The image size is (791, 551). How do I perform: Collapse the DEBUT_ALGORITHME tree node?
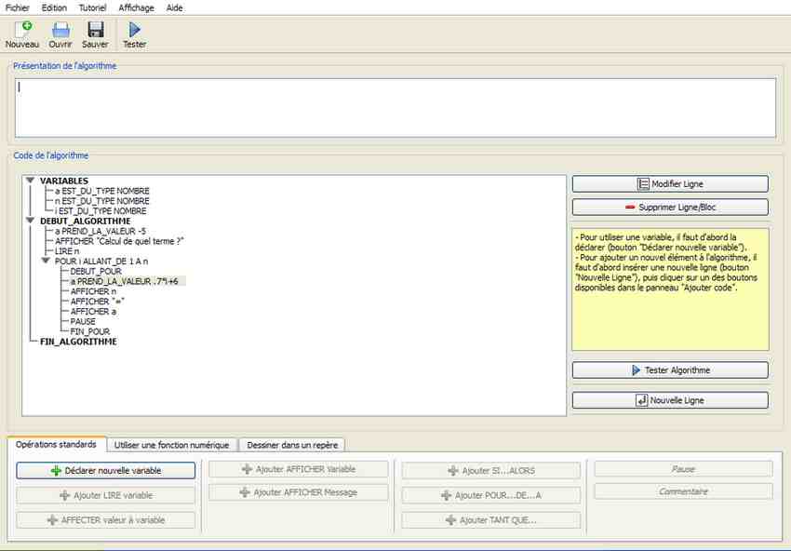click(30, 221)
